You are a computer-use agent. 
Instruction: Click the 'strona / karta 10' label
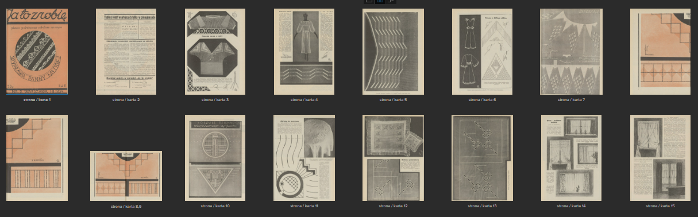215,206
